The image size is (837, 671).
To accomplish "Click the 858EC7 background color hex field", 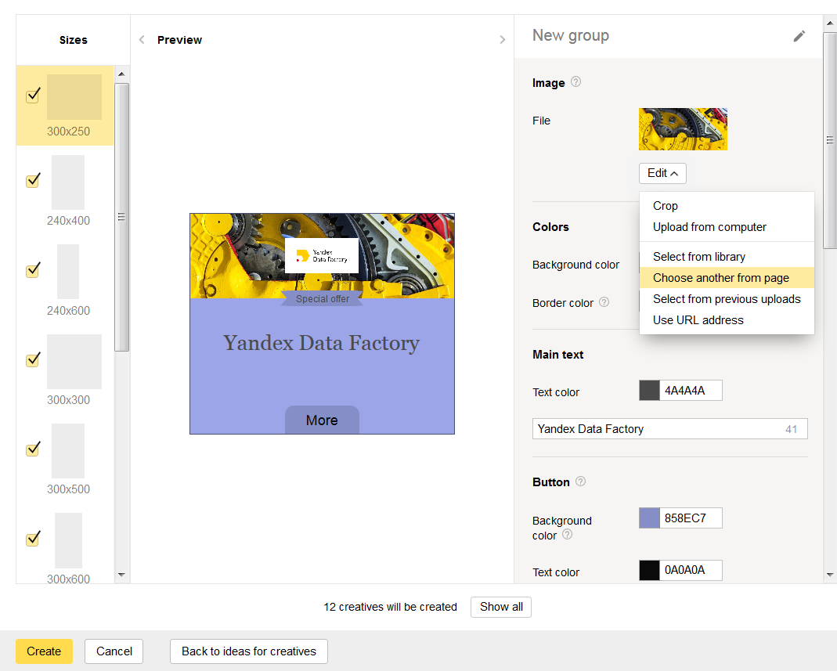I will tap(691, 518).
